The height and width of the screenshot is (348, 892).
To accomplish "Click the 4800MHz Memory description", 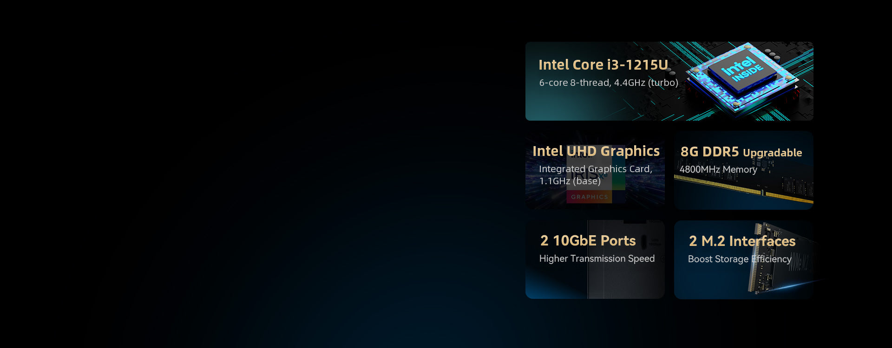I will pyautogui.click(x=718, y=170).
